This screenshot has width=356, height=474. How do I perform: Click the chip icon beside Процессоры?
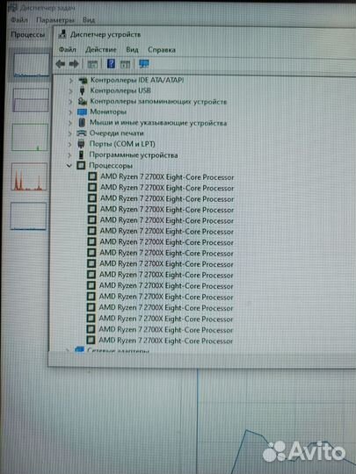[81, 165]
